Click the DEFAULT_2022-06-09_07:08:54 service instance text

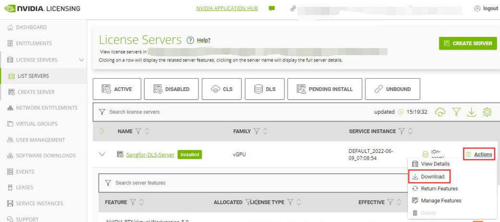tap(371, 154)
